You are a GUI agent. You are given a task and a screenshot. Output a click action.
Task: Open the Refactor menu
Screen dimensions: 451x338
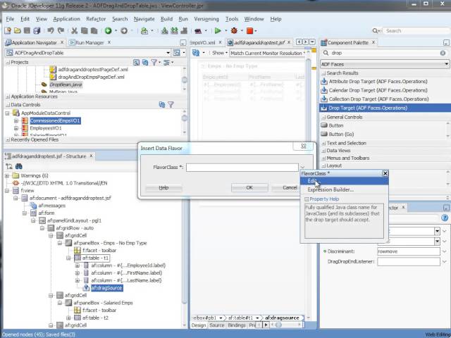click(96, 19)
